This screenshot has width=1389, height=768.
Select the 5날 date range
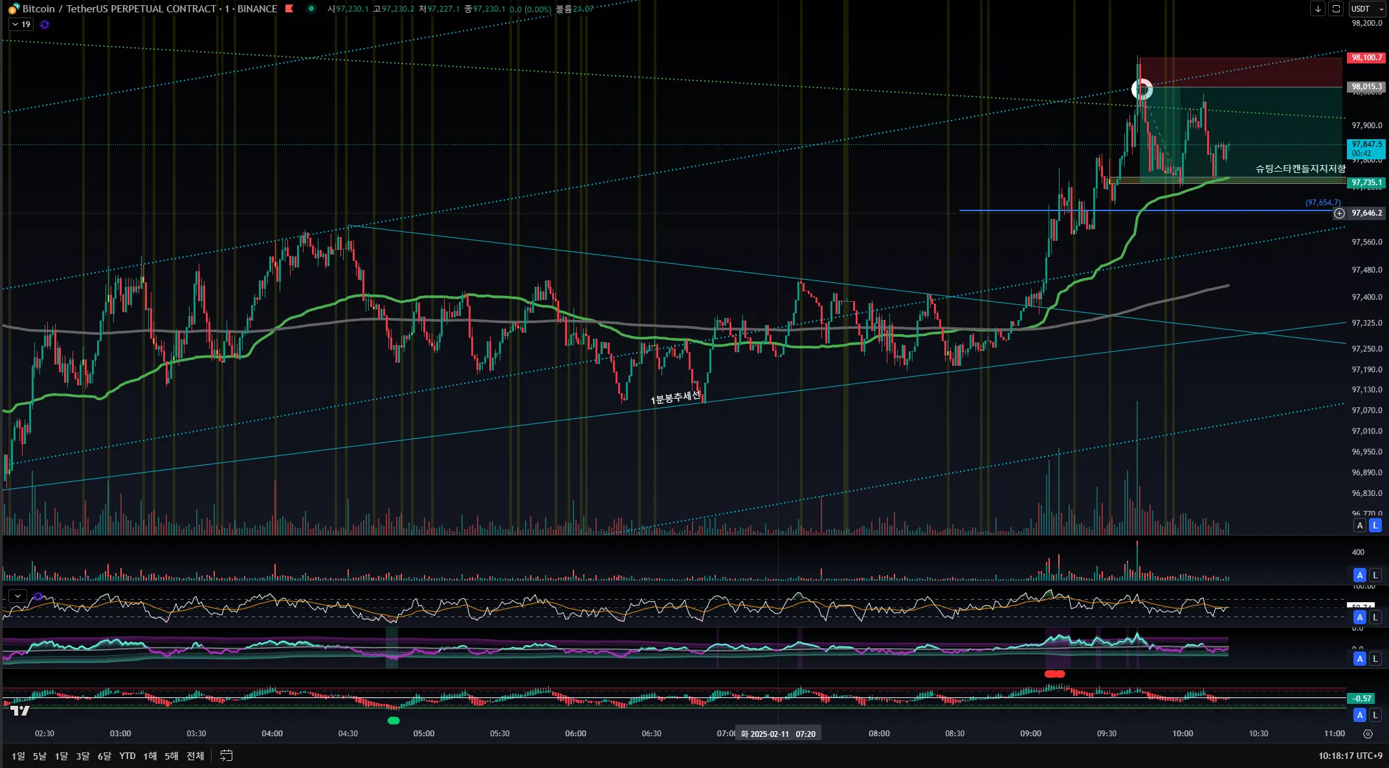click(x=39, y=756)
